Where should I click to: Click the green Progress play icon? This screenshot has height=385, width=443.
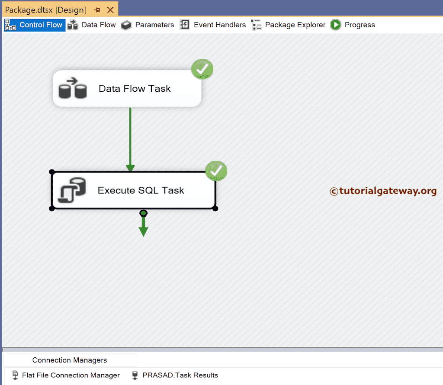coord(336,25)
